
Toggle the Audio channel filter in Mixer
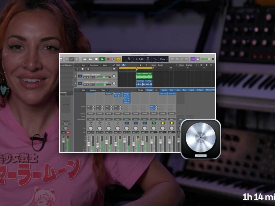coord(164,90)
